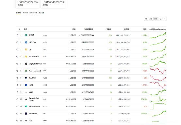Open the Neutrino USD coin page

34,106
